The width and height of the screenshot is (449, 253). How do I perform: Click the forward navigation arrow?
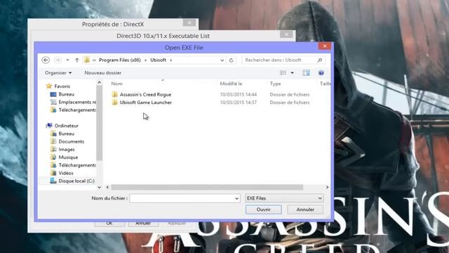[58, 60]
